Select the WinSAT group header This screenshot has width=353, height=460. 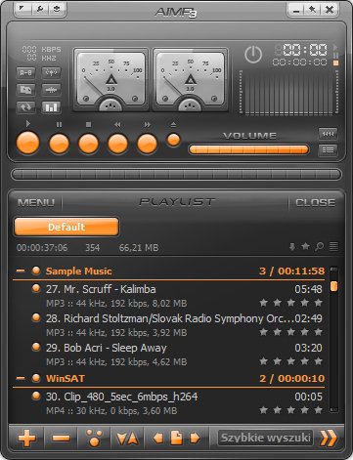coord(169,379)
